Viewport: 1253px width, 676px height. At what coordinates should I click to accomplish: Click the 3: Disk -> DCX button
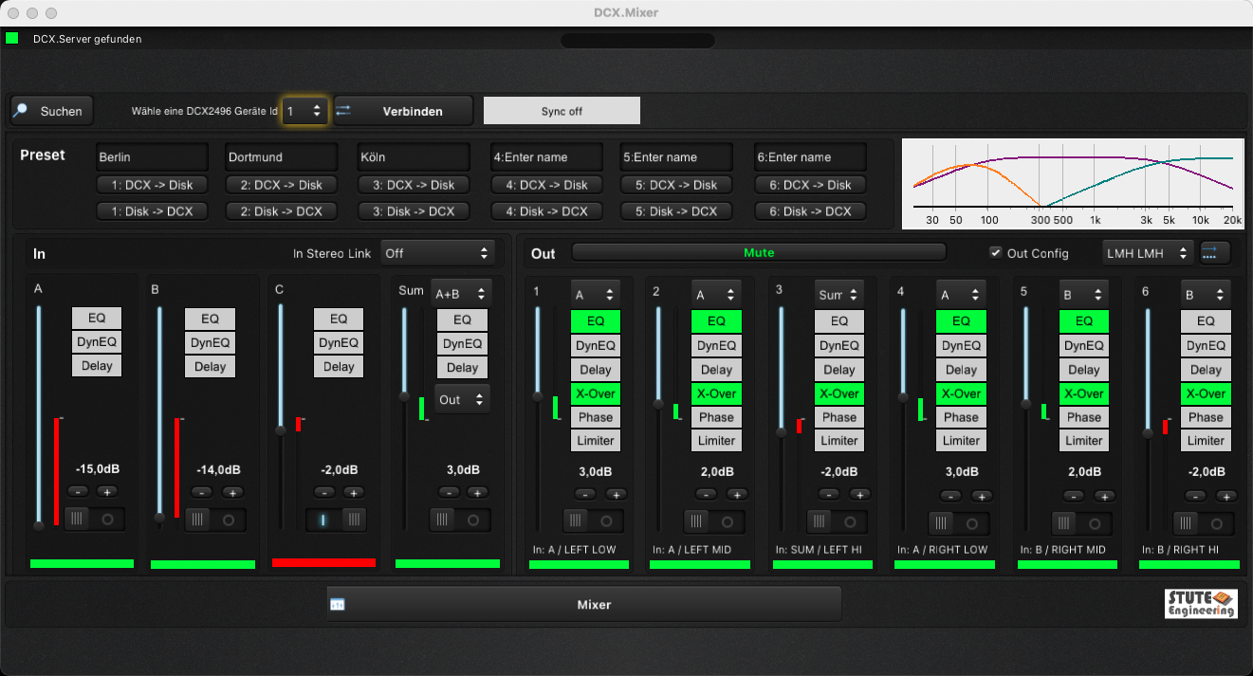click(x=415, y=211)
